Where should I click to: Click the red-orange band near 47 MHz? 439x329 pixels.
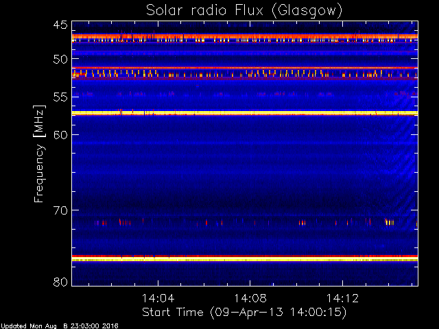click(x=245, y=36)
